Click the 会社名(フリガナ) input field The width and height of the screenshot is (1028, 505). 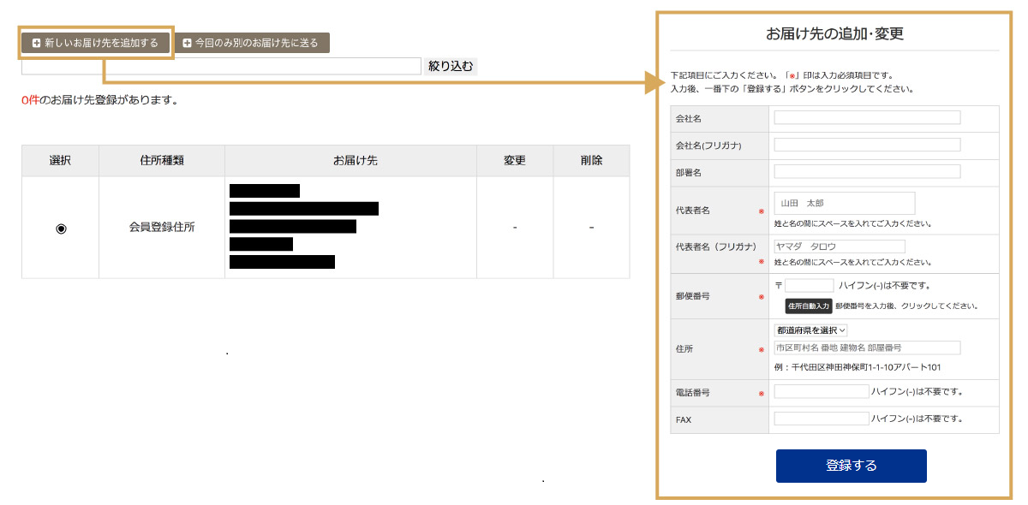point(867,146)
